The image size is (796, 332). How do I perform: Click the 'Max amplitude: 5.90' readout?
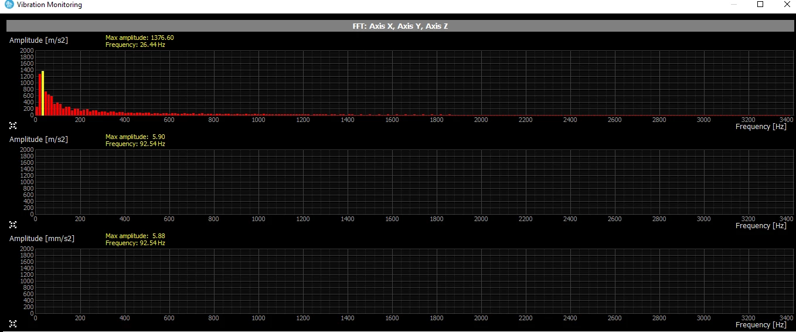[x=135, y=137]
